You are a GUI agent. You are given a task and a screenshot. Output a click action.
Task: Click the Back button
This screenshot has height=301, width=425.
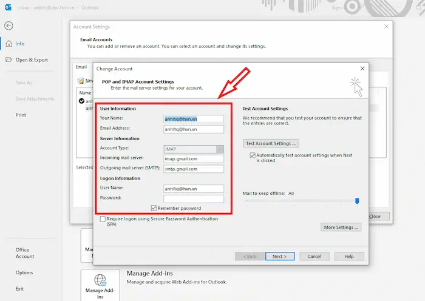[250, 256]
